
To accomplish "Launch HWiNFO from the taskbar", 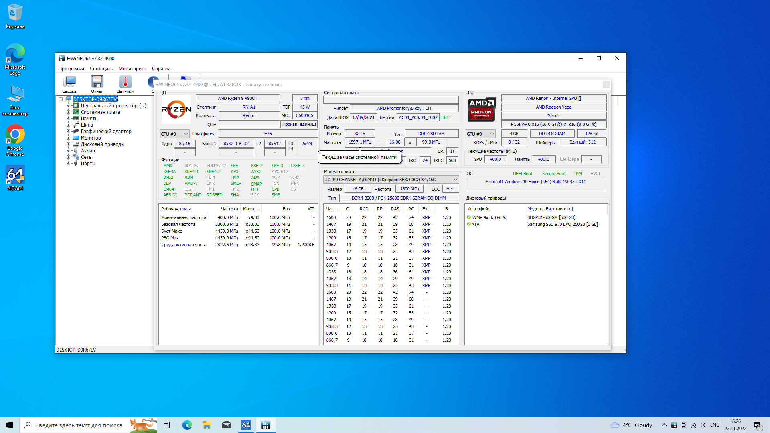I will click(265, 425).
